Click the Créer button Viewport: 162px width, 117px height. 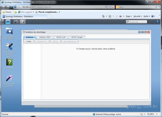tap(29, 41)
